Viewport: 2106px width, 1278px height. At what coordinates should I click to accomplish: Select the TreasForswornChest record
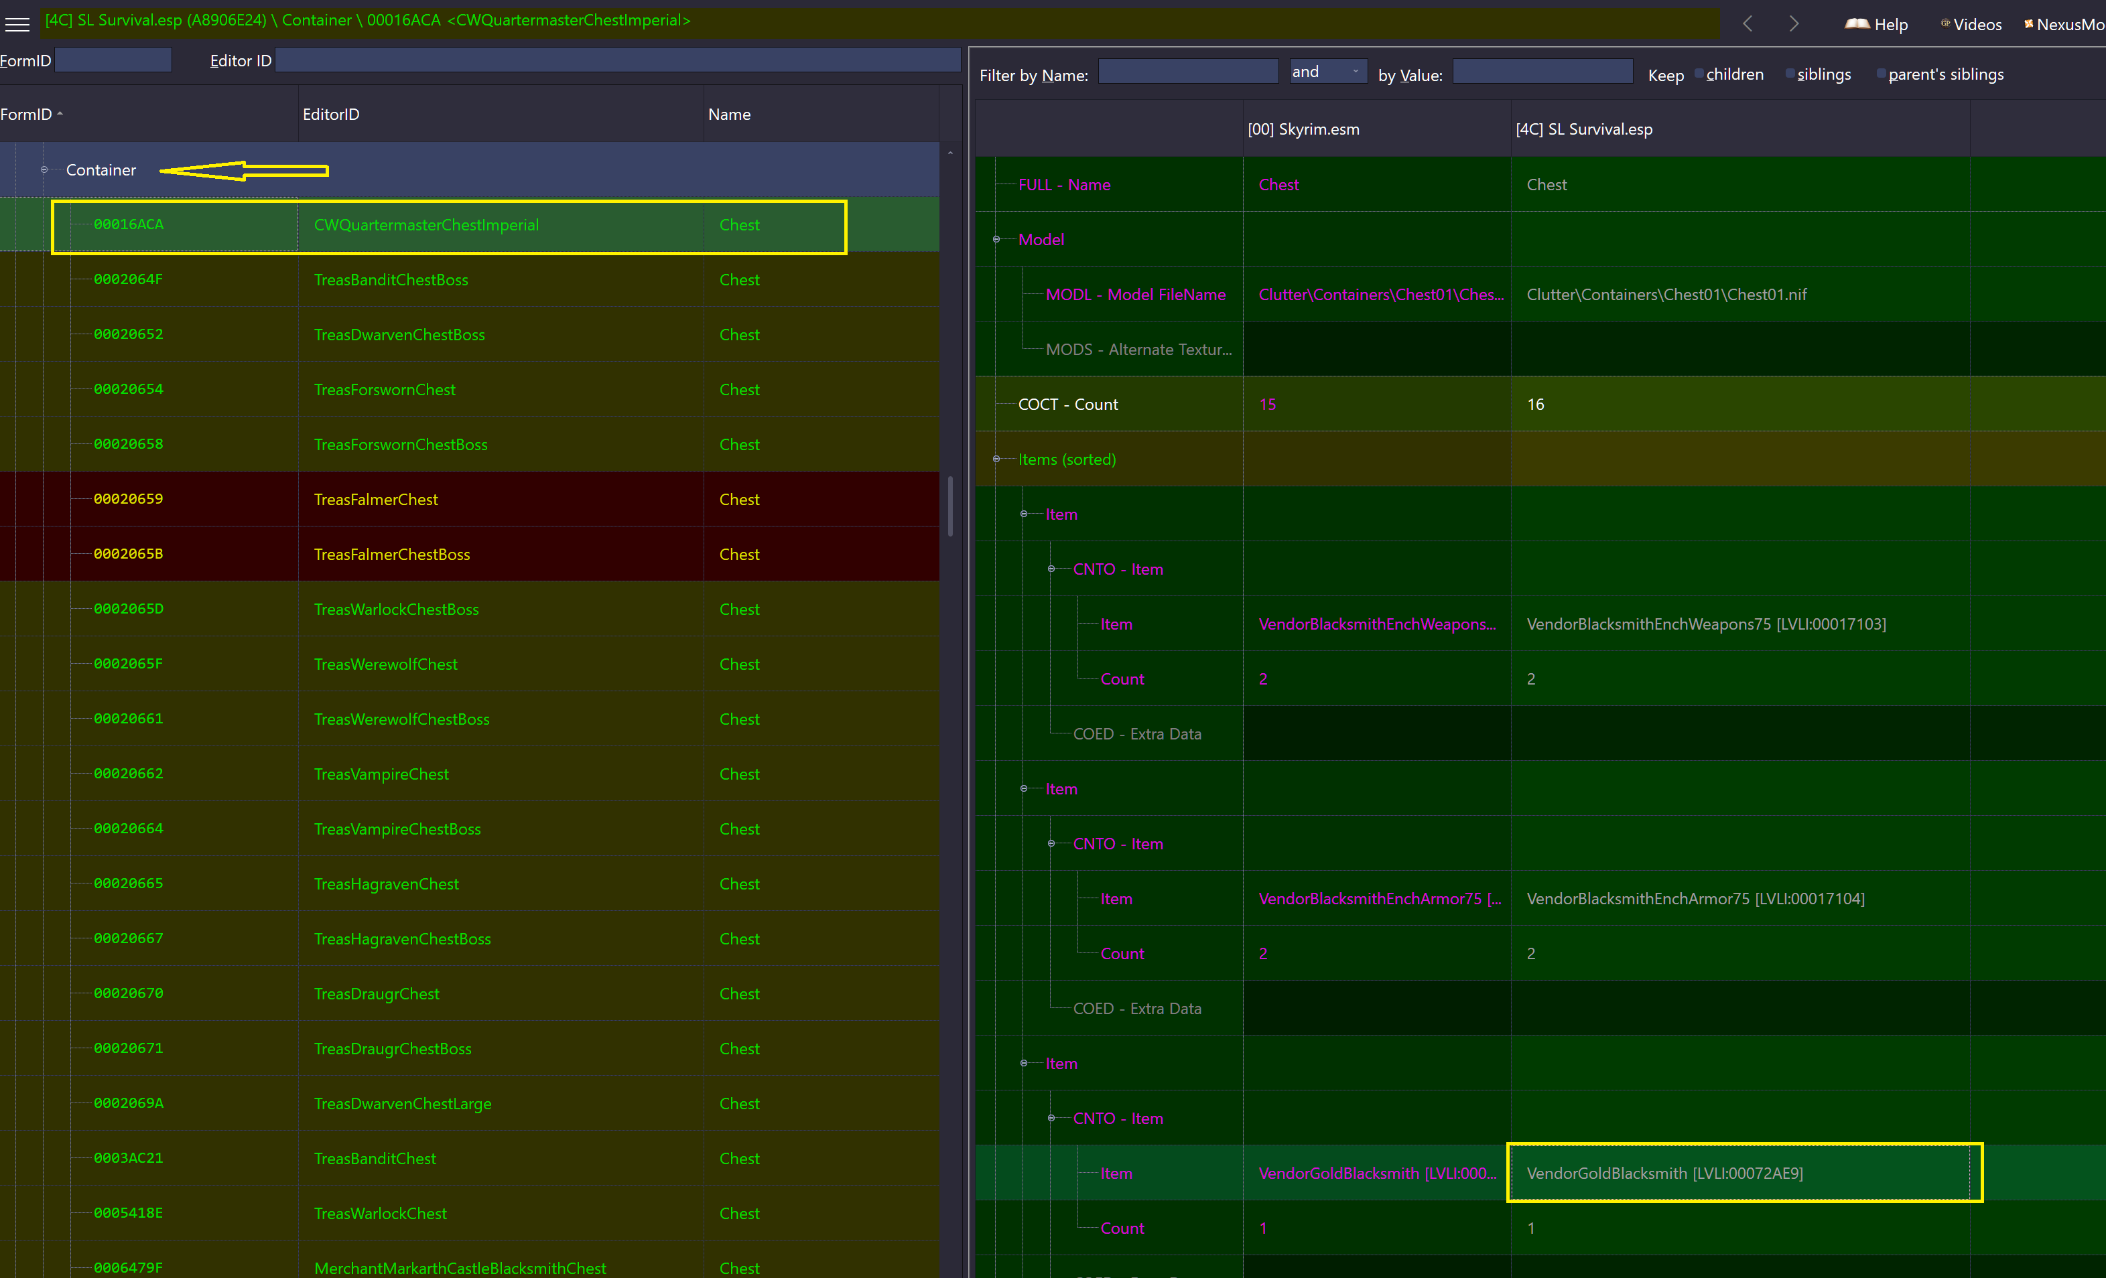pyautogui.click(x=469, y=390)
